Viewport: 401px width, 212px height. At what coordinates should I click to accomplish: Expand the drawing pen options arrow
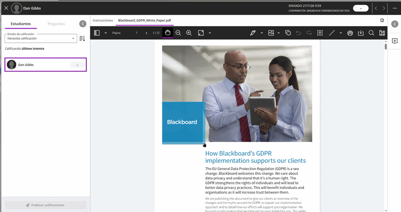[262, 33]
